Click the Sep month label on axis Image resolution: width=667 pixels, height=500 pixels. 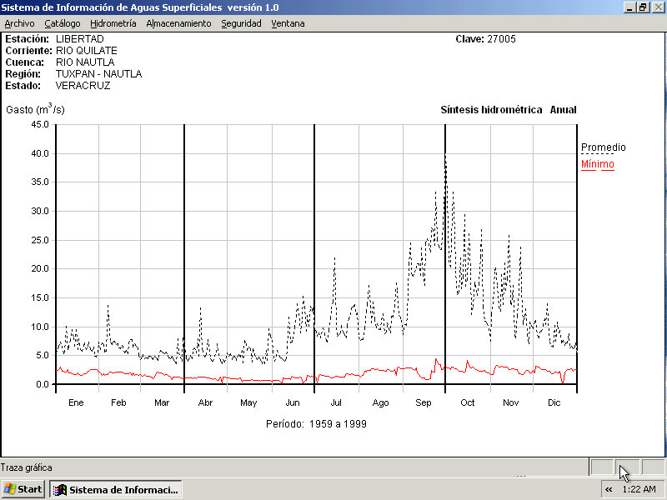coord(424,402)
